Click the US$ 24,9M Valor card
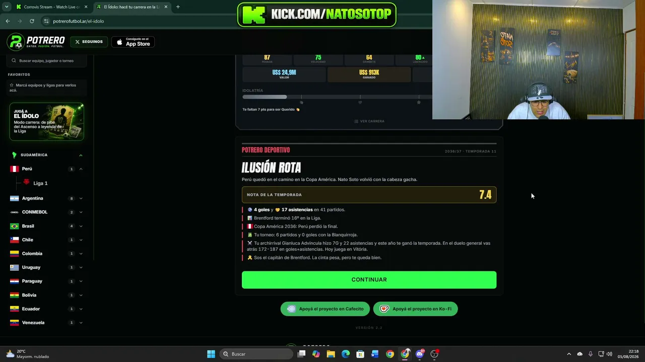645x362 pixels. 284,74
